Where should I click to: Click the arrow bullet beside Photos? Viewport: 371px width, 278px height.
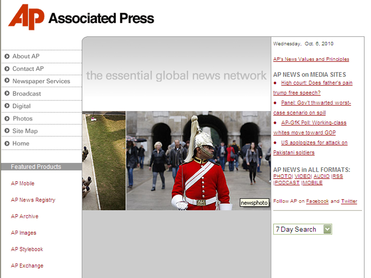coord(7,118)
